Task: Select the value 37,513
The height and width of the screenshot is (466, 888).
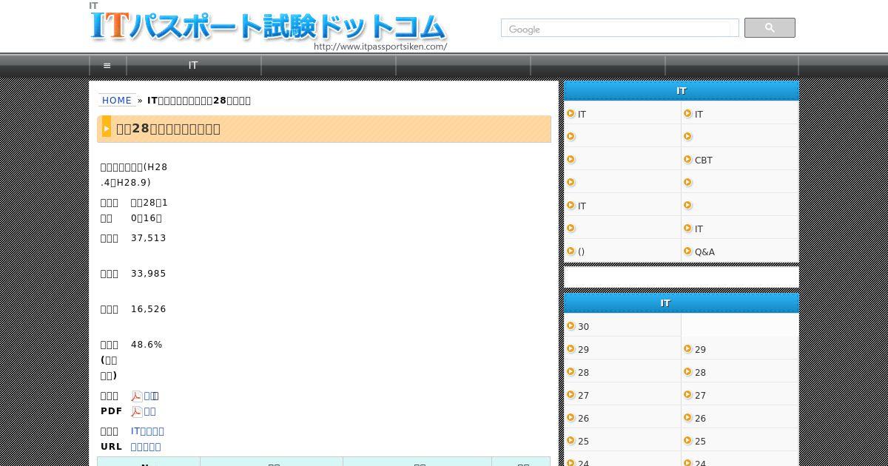Action: tap(149, 238)
